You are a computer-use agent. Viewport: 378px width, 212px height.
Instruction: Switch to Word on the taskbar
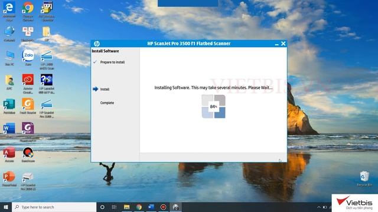tap(151, 207)
